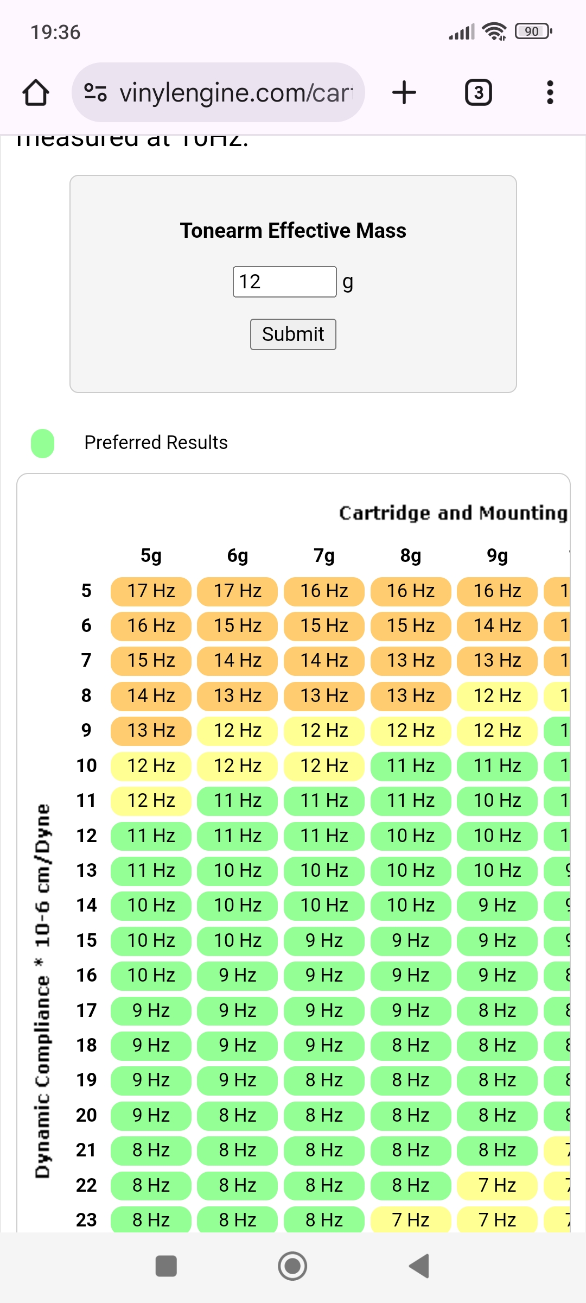This screenshot has width=586, height=1303.
Task: Open the tab switcher showing 3 tabs
Action: click(x=479, y=92)
